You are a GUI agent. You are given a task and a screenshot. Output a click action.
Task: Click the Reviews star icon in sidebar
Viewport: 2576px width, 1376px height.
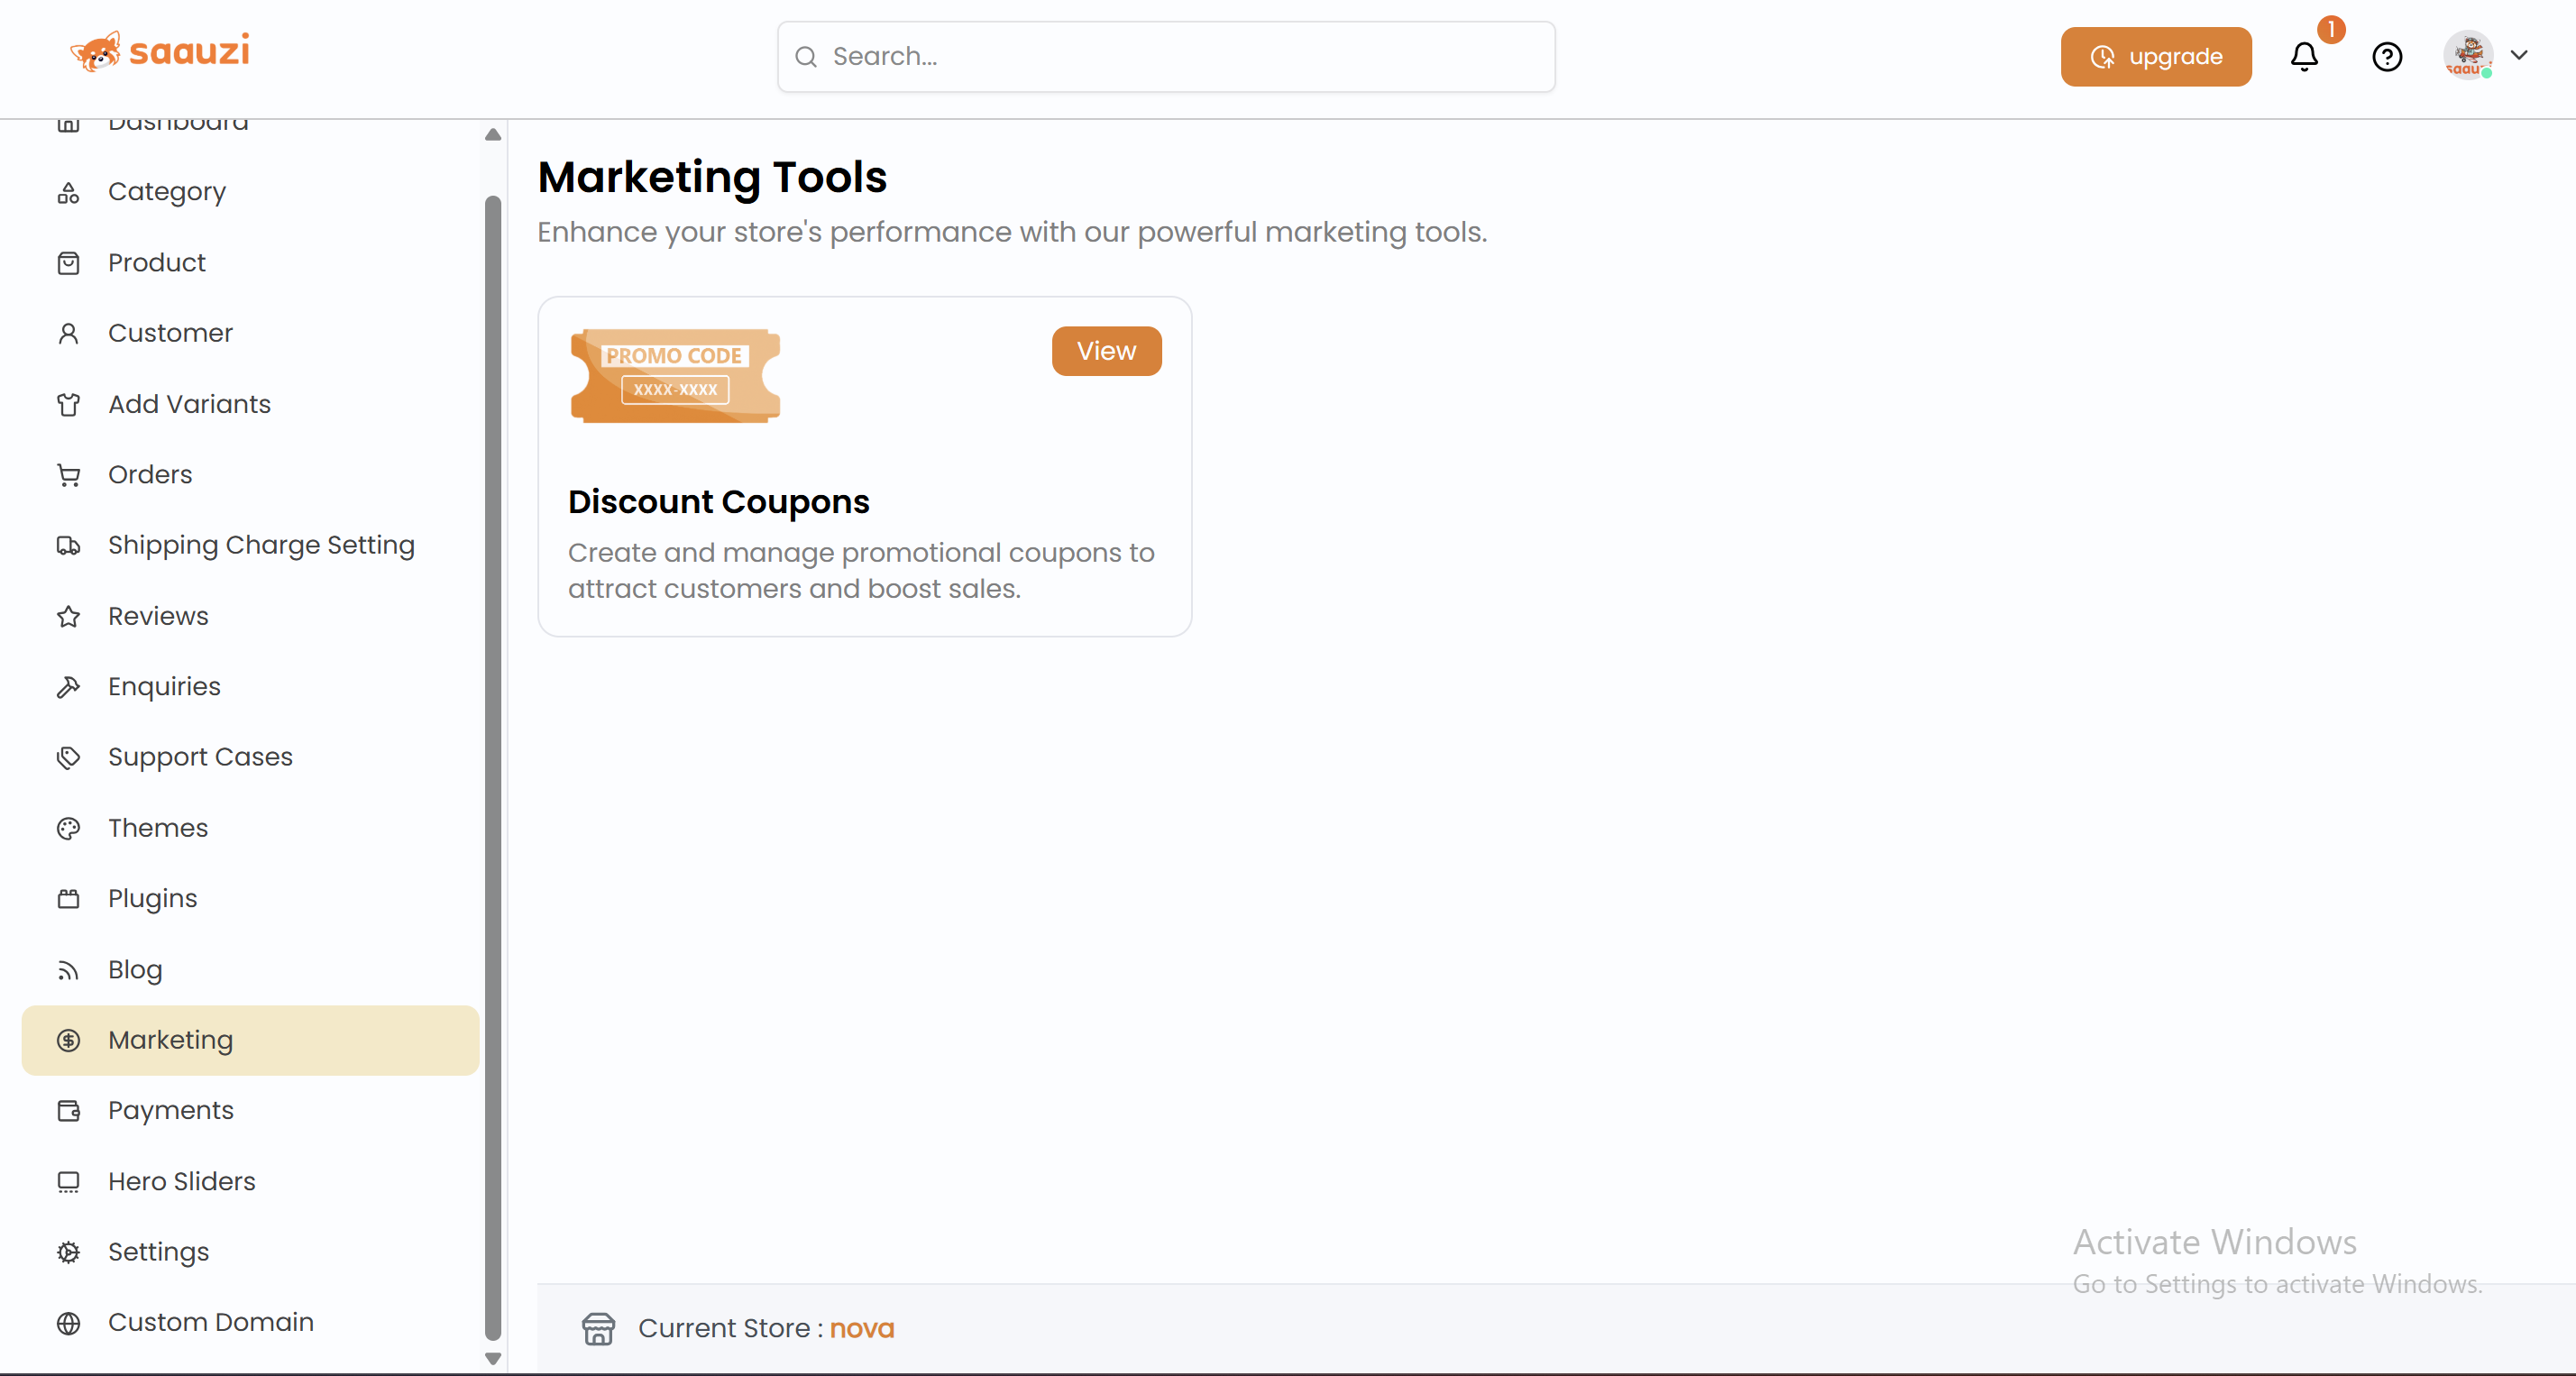pos(68,616)
